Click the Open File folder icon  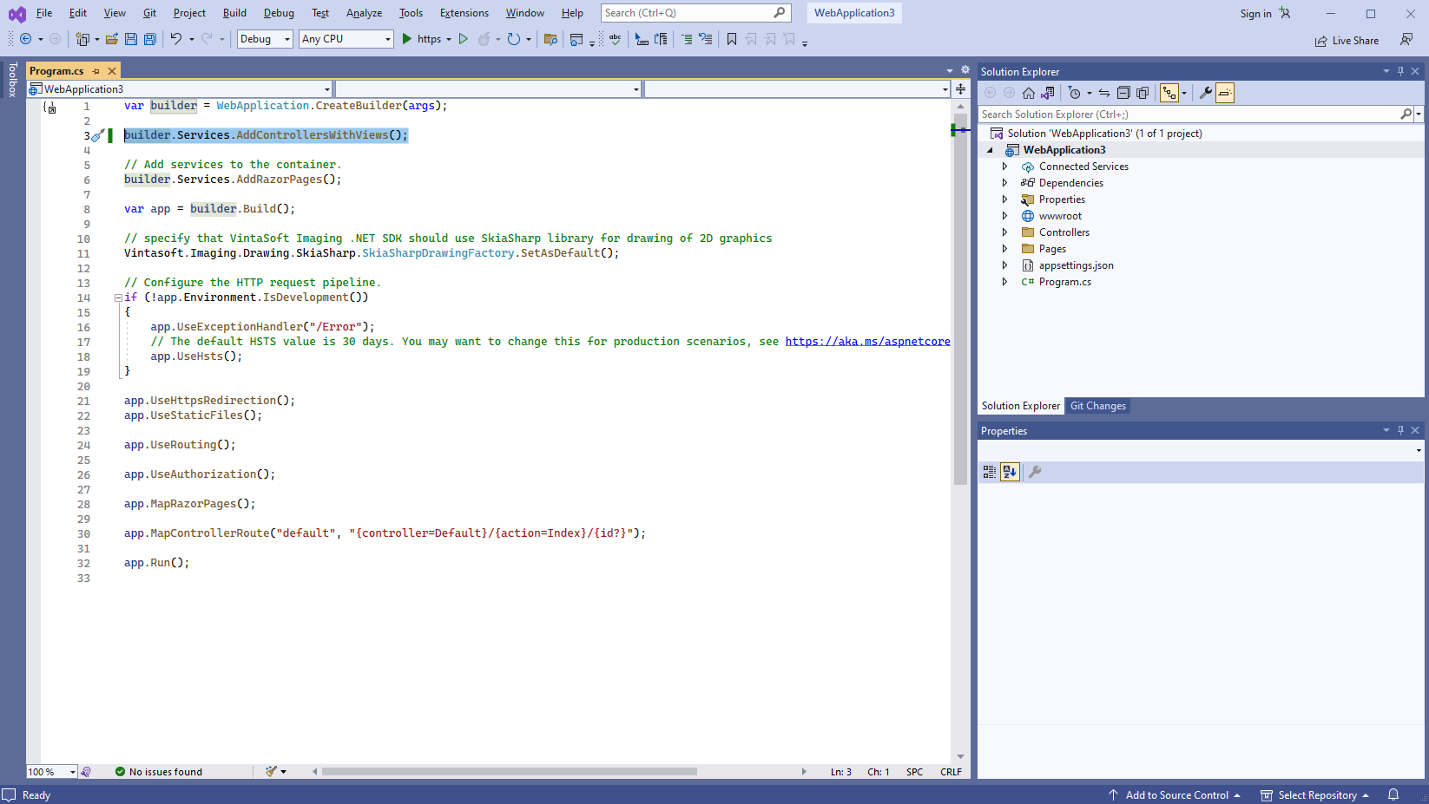112,39
